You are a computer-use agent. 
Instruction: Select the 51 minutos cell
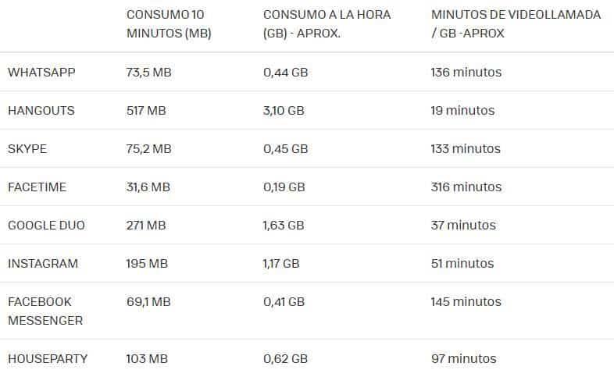(462, 263)
